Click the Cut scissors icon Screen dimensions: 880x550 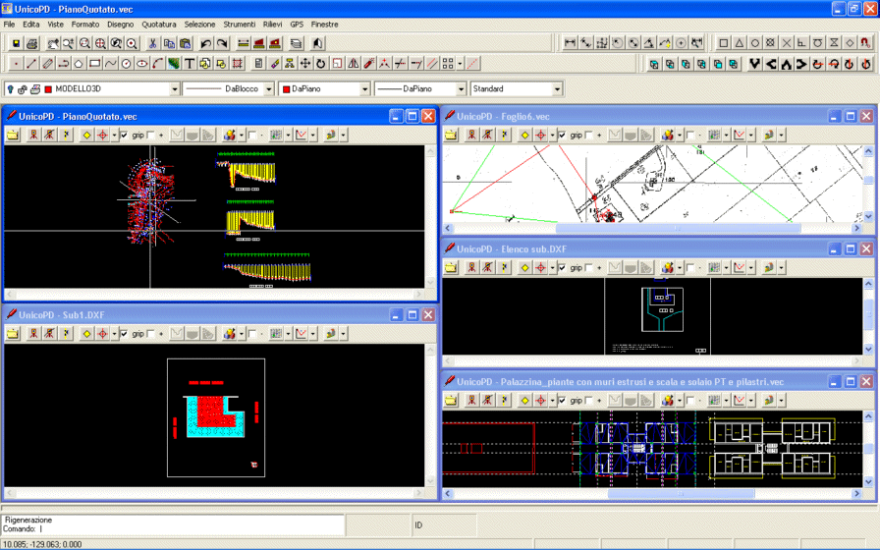(x=152, y=43)
